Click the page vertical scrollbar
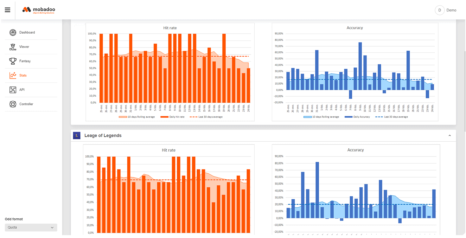The height and width of the screenshot is (238, 466). click(465, 92)
